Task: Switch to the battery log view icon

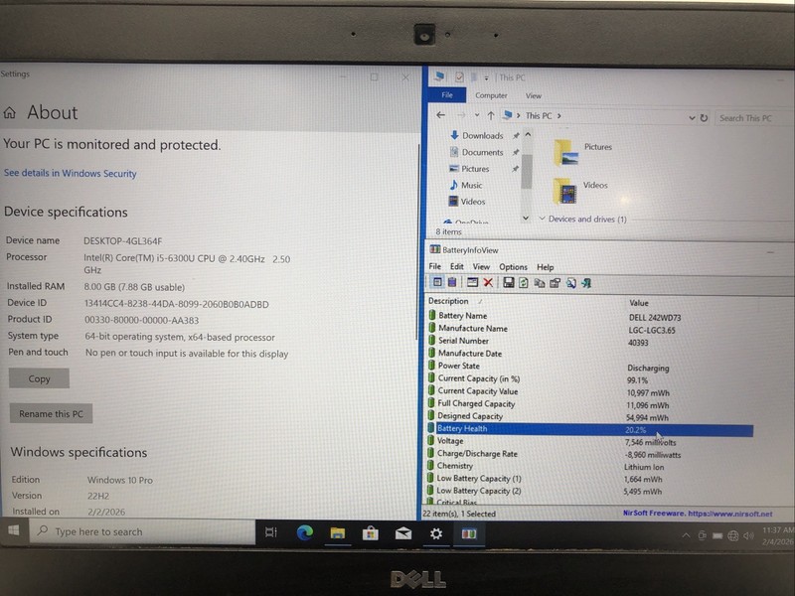Action: coord(452,282)
